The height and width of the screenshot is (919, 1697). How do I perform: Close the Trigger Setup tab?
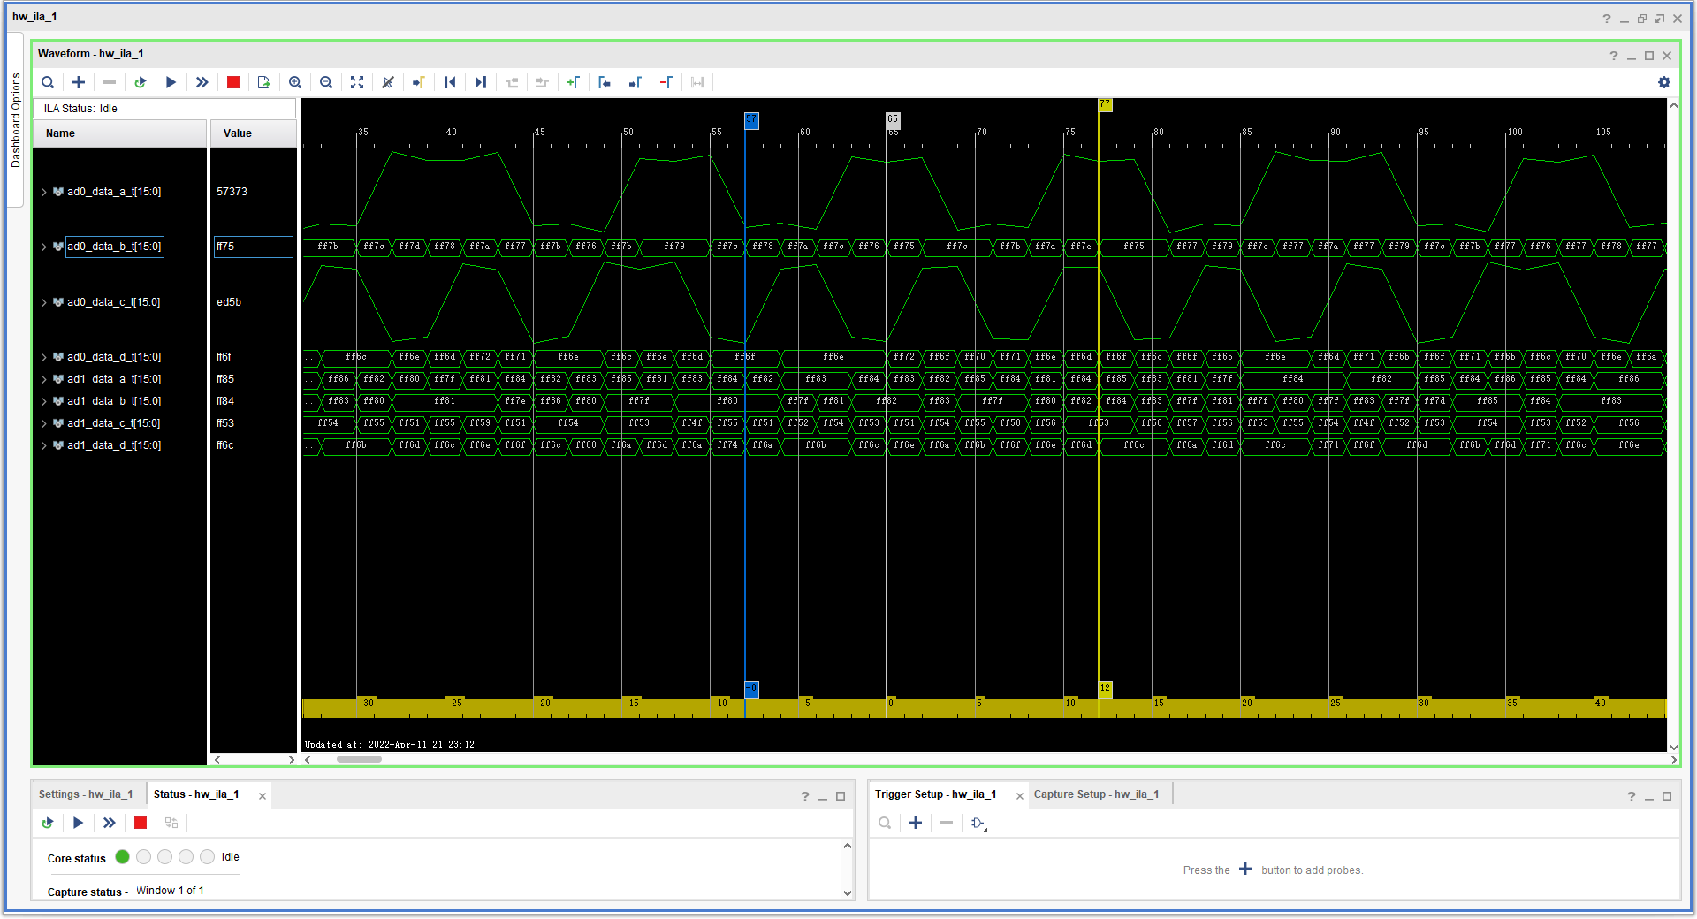click(1019, 796)
